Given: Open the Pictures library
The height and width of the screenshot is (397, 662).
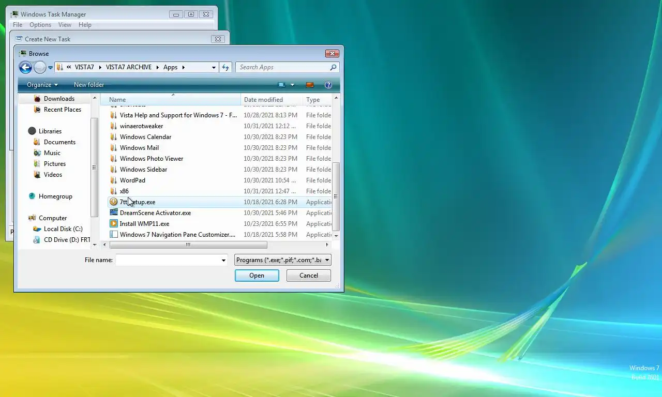Looking at the screenshot, I should pos(54,164).
